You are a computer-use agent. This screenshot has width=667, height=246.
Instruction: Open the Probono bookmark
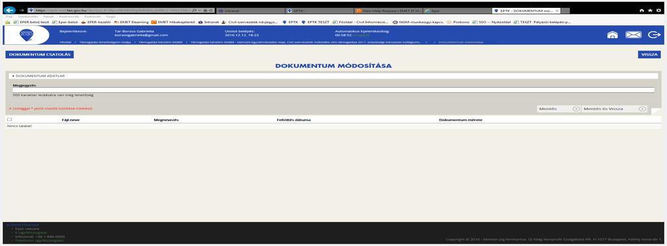coord(457,22)
